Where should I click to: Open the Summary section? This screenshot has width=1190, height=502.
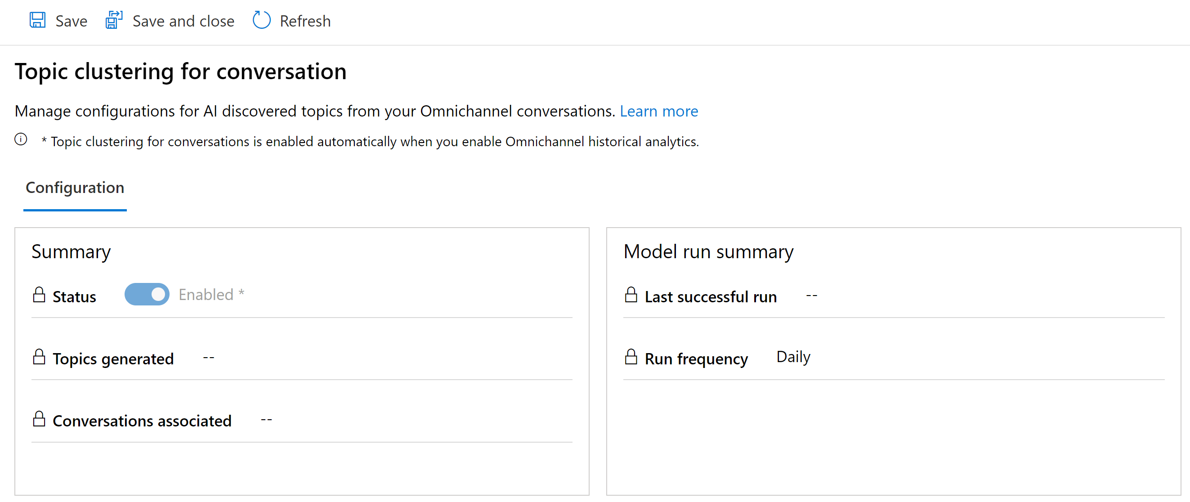(x=71, y=250)
